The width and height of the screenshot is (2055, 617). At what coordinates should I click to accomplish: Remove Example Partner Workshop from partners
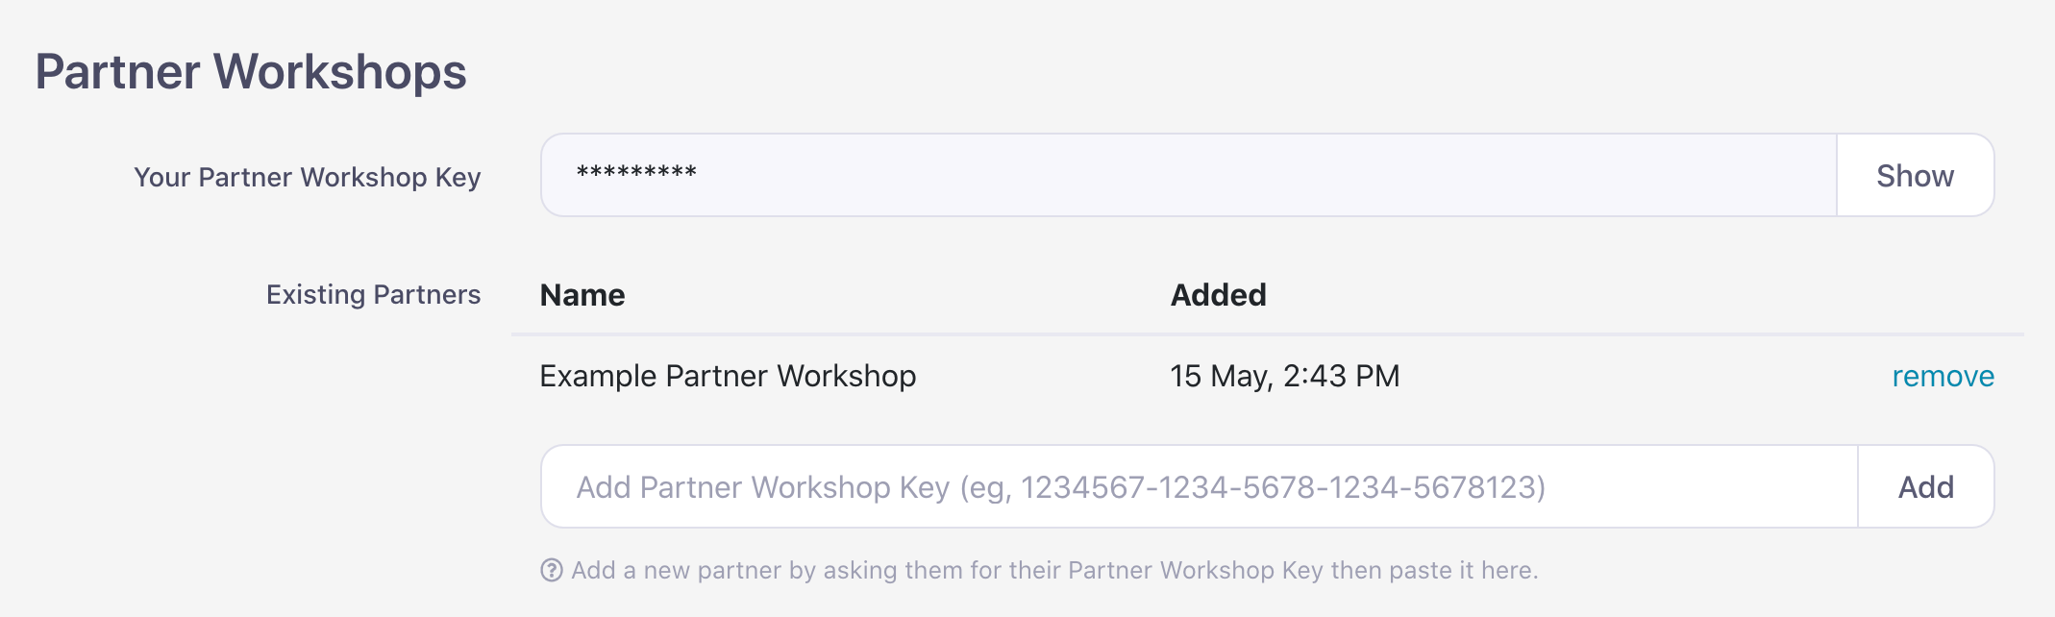point(1943,376)
